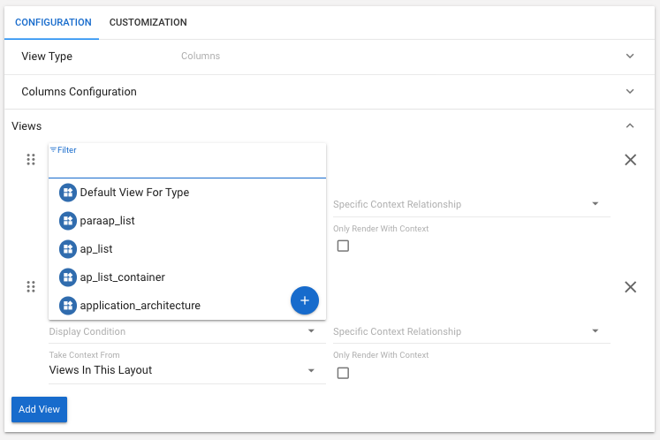Click the second view row drag handle
This screenshot has width=660, height=440.
[31, 287]
